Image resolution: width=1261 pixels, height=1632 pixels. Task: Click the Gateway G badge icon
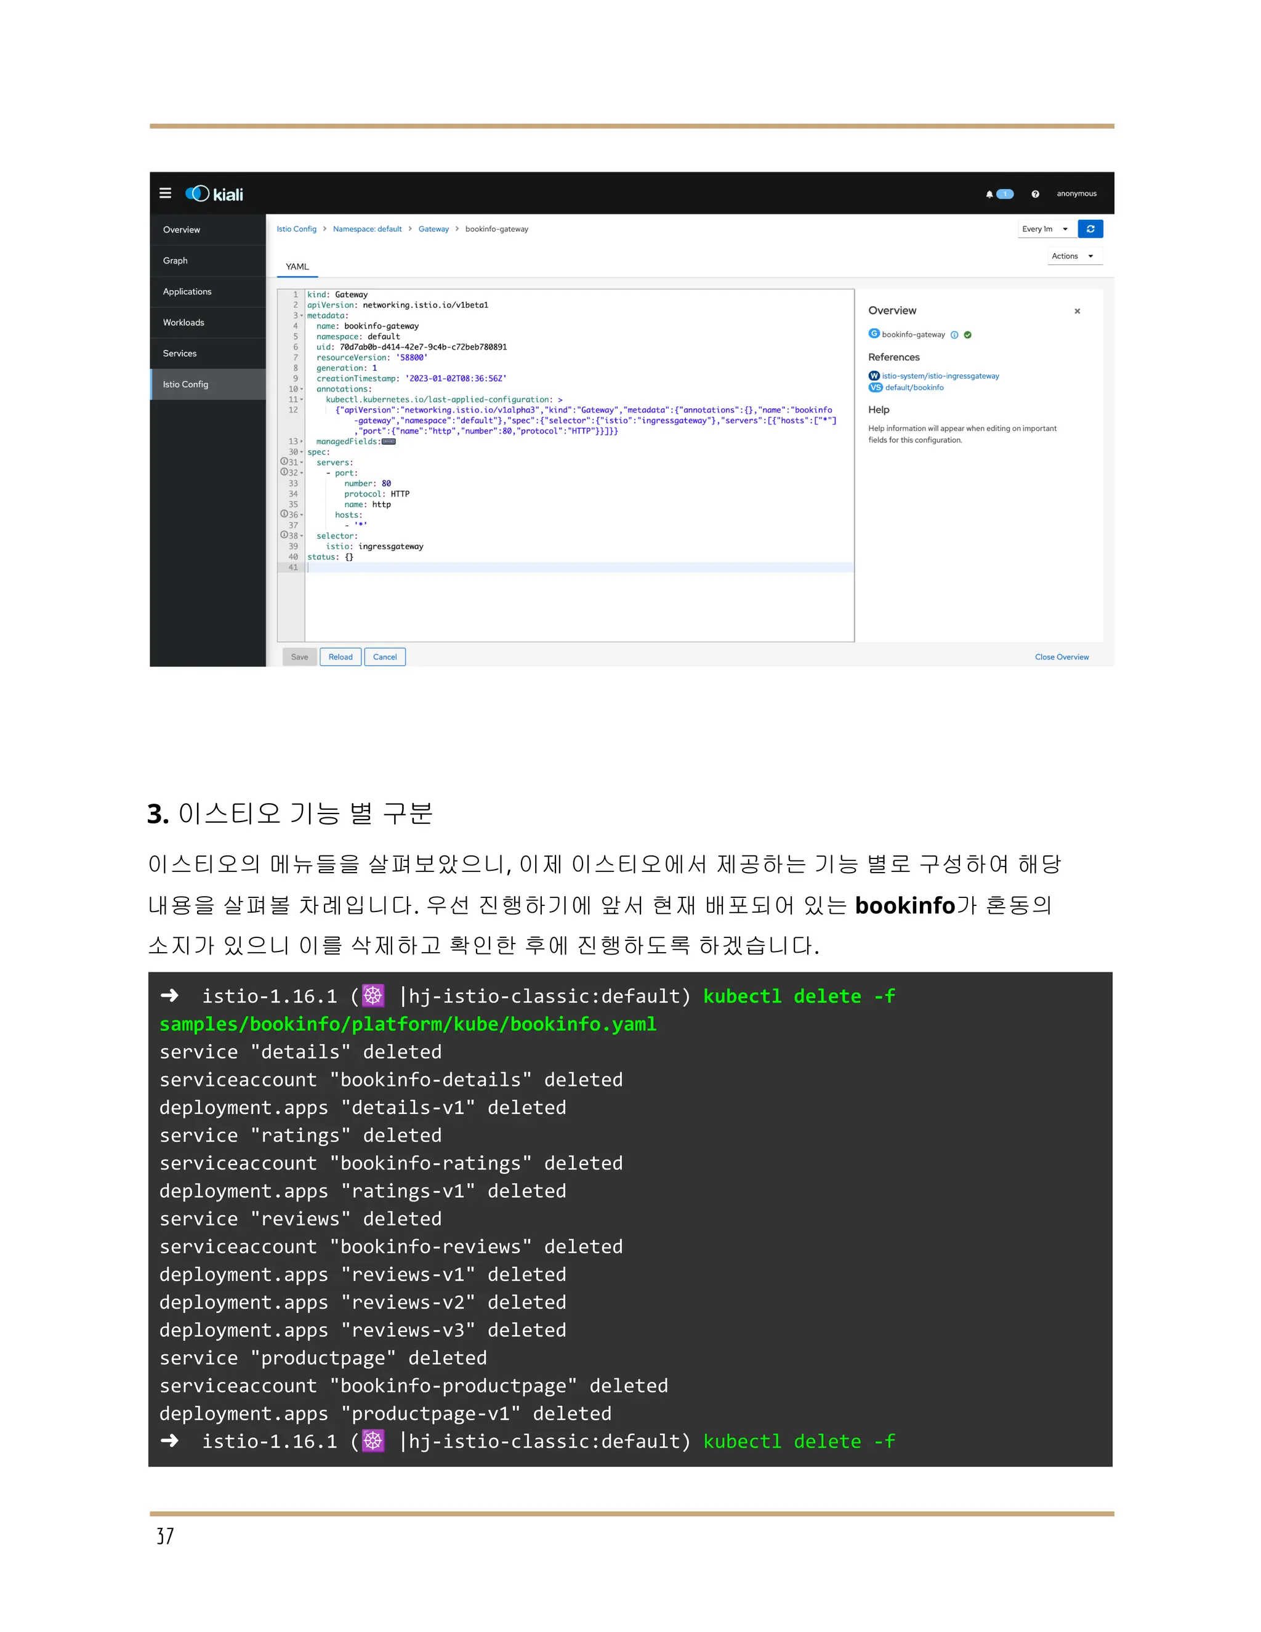click(873, 333)
